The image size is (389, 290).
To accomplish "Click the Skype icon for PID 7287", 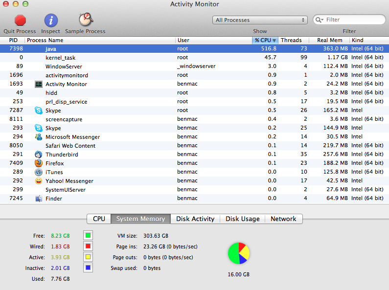I will (x=39, y=111).
